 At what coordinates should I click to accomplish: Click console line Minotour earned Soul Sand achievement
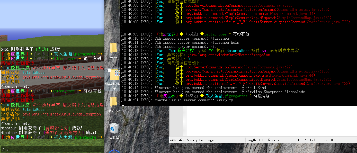click(x=194, y=88)
